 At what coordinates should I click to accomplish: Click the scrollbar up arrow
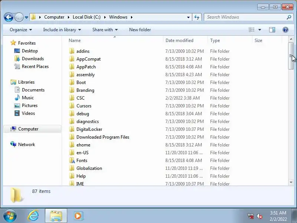click(x=291, y=39)
